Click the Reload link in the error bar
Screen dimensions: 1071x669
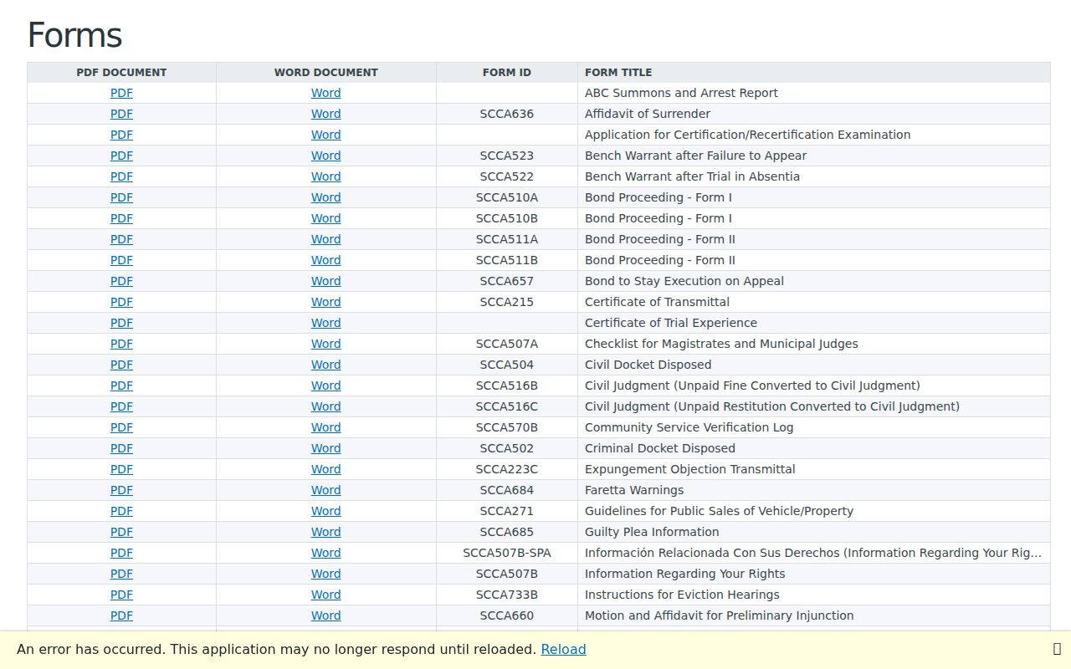coord(563,649)
